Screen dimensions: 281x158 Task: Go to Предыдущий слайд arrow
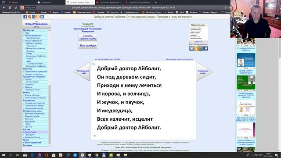(82, 72)
